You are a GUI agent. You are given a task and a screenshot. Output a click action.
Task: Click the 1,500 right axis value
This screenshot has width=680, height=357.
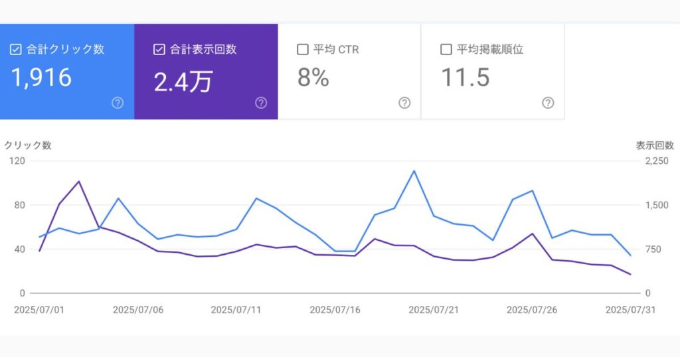point(657,205)
